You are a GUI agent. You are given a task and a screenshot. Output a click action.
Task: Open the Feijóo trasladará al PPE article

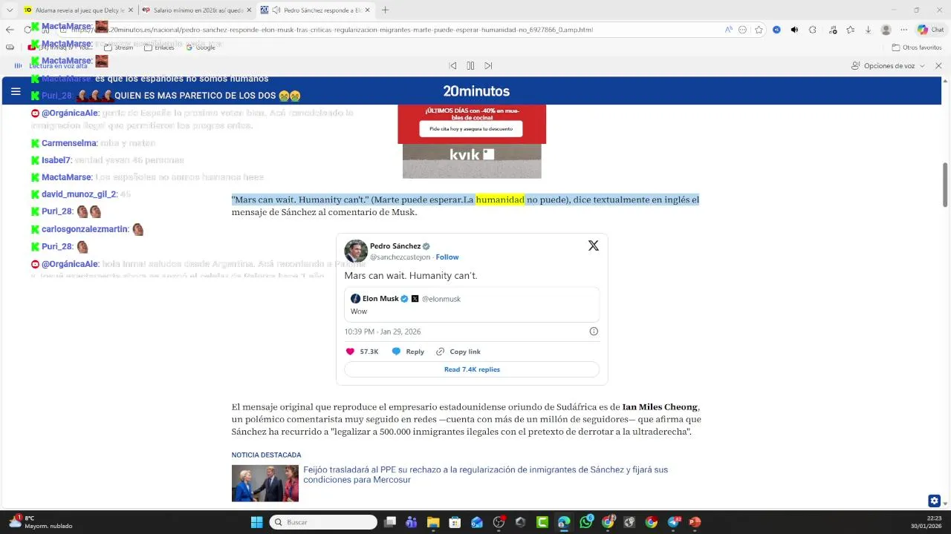[485, 475]
